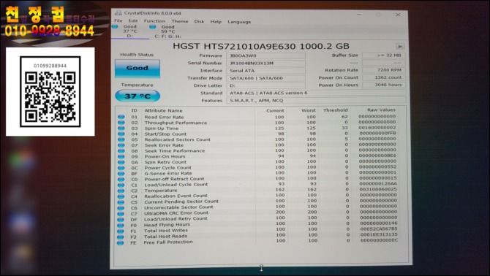The height and width of the screenshot is (276, 490).
Task: Click status icon for Spin Retry Count
Action: 121,162
